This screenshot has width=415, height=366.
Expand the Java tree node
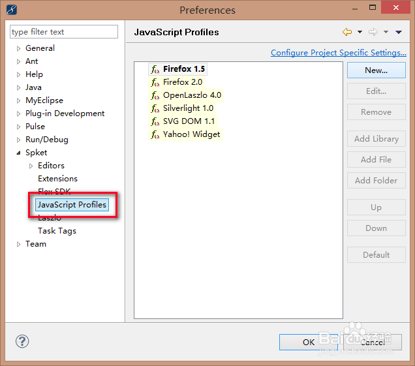18,87
